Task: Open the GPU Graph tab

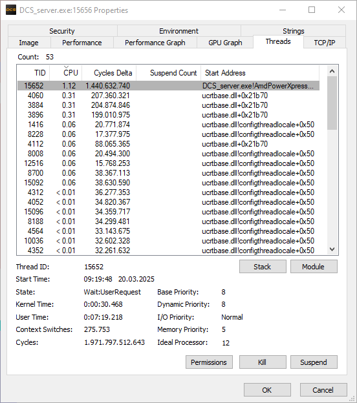Action: click(x=225, y=43)
